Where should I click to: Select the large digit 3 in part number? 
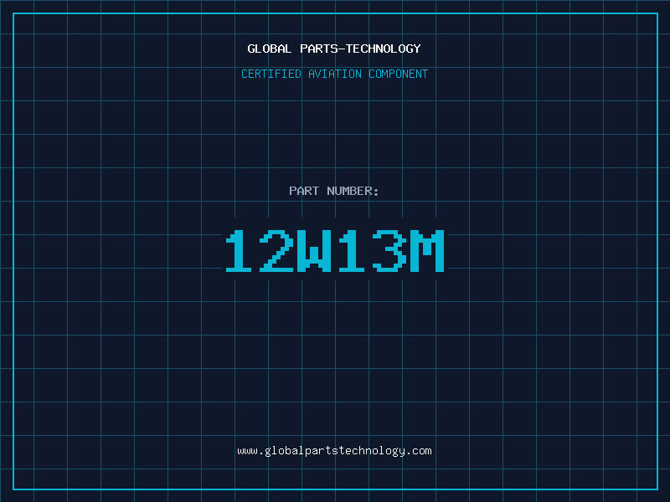(x=389, y=250)
